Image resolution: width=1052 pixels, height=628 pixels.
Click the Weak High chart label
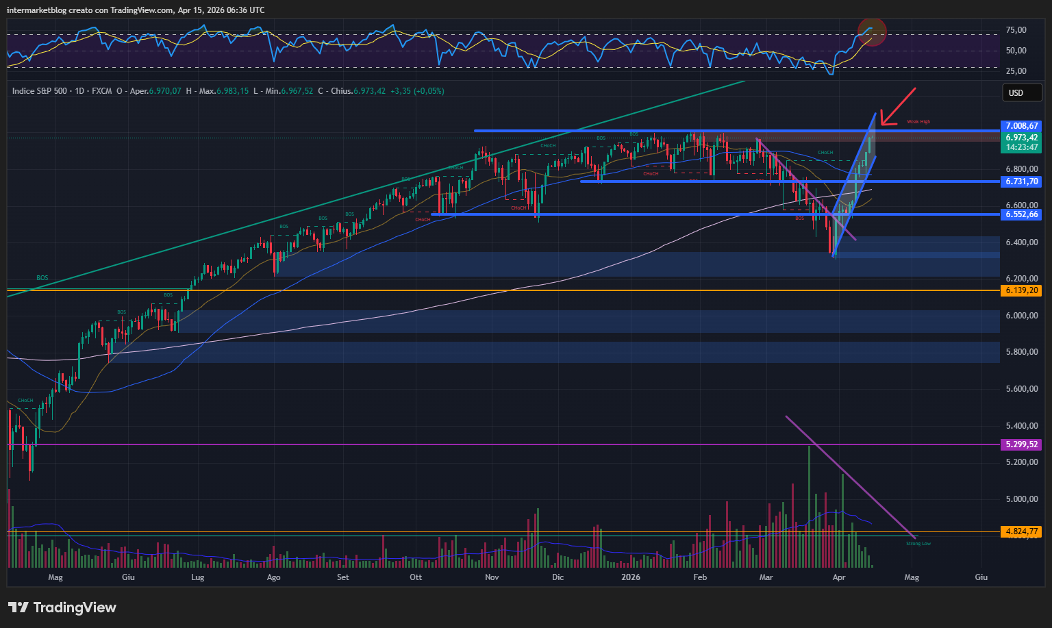coord(918,122)
